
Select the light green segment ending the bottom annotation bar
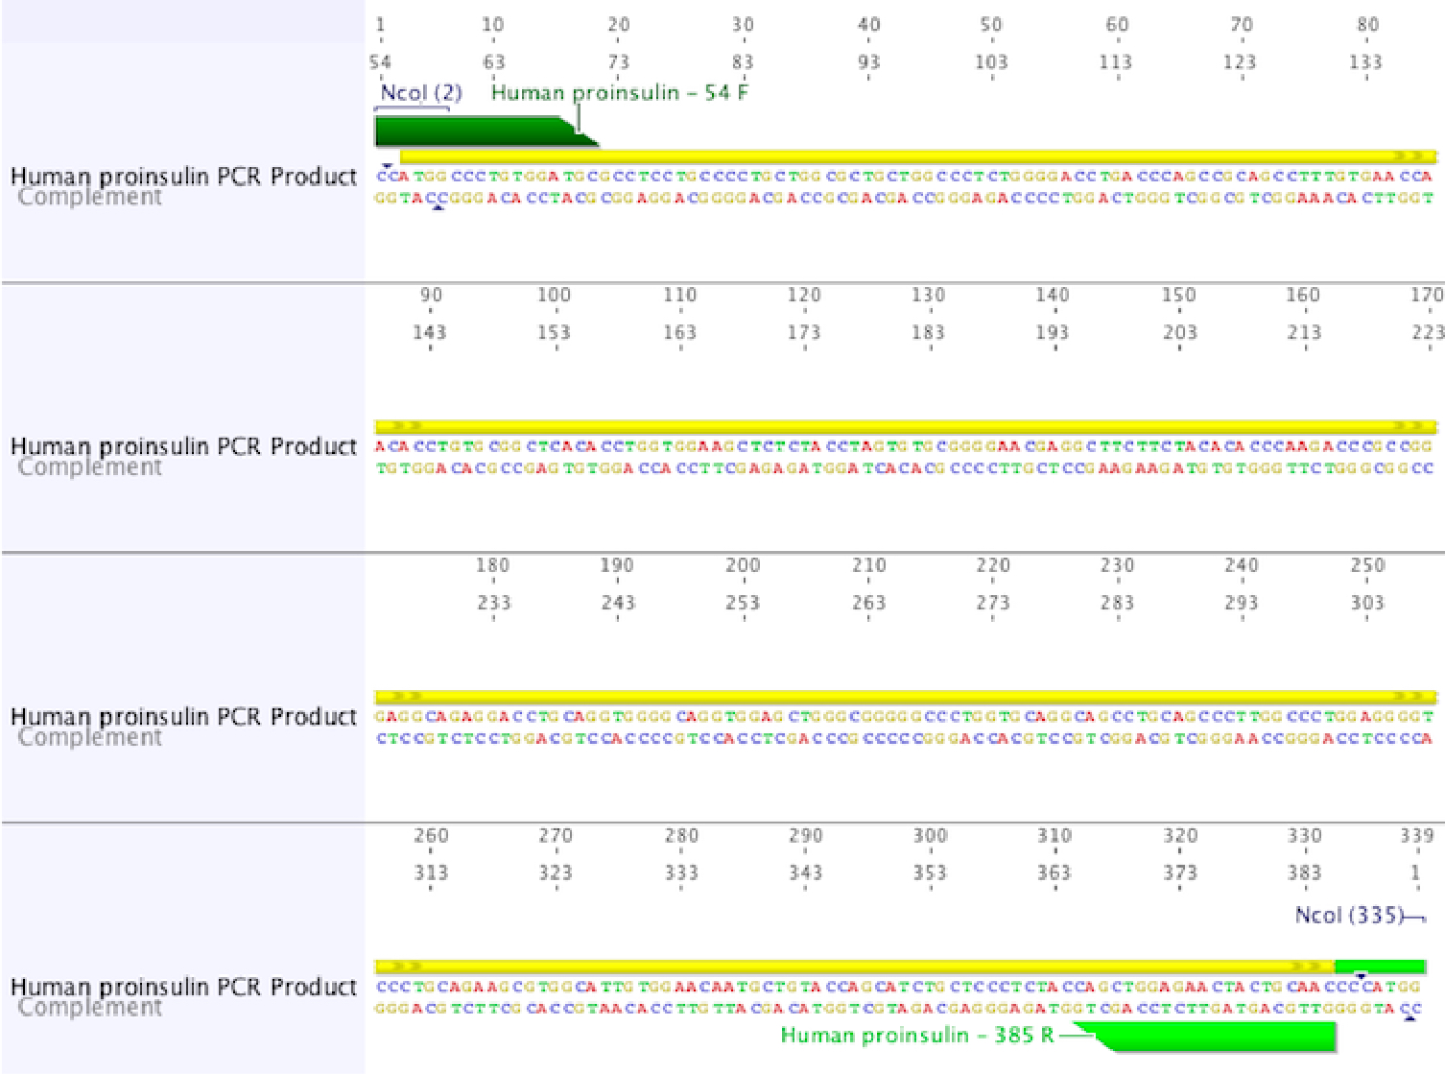pos(1380,966)
